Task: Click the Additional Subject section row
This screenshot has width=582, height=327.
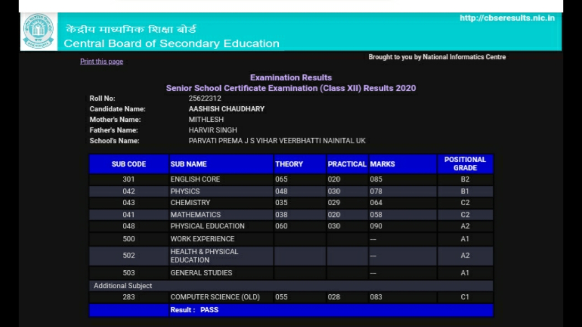Action: tap(123, 286)
